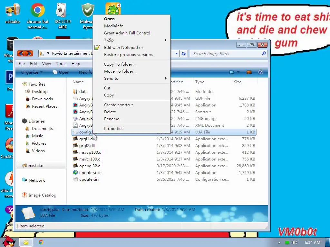Open the File menu

tap(22, 64)
